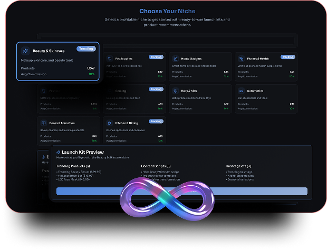The width and height of the screenshot is (327, 251).
Task: Click the Trending badge on Kitchen & Dining
Action: click(x=156, y=121)
